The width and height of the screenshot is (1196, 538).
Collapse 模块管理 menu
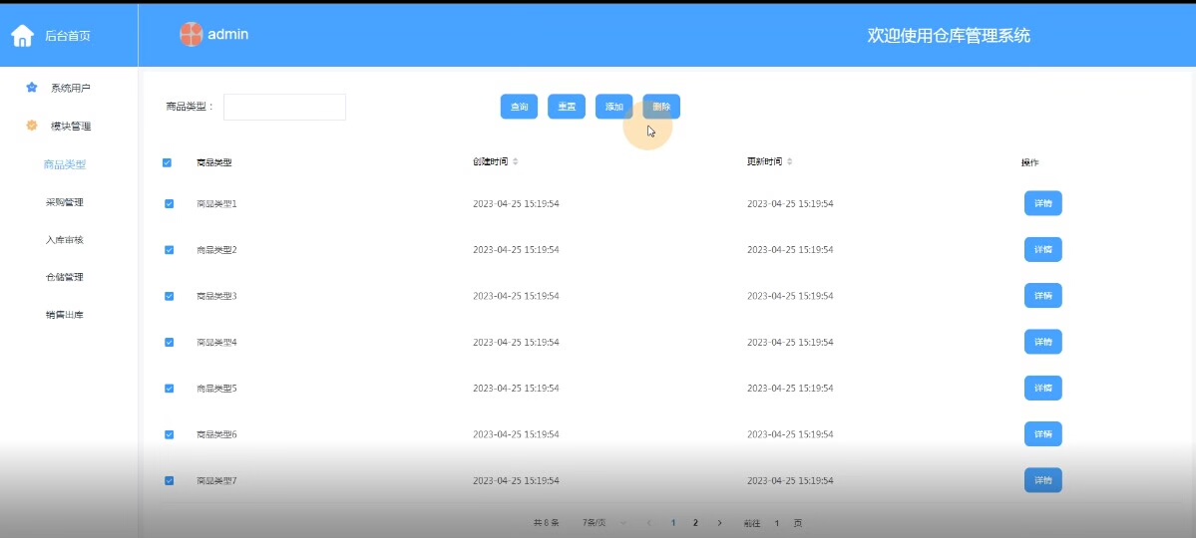[x=69, y=126]
